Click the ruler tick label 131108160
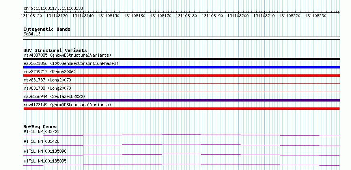The image size is (351, 170). point(134,16)
